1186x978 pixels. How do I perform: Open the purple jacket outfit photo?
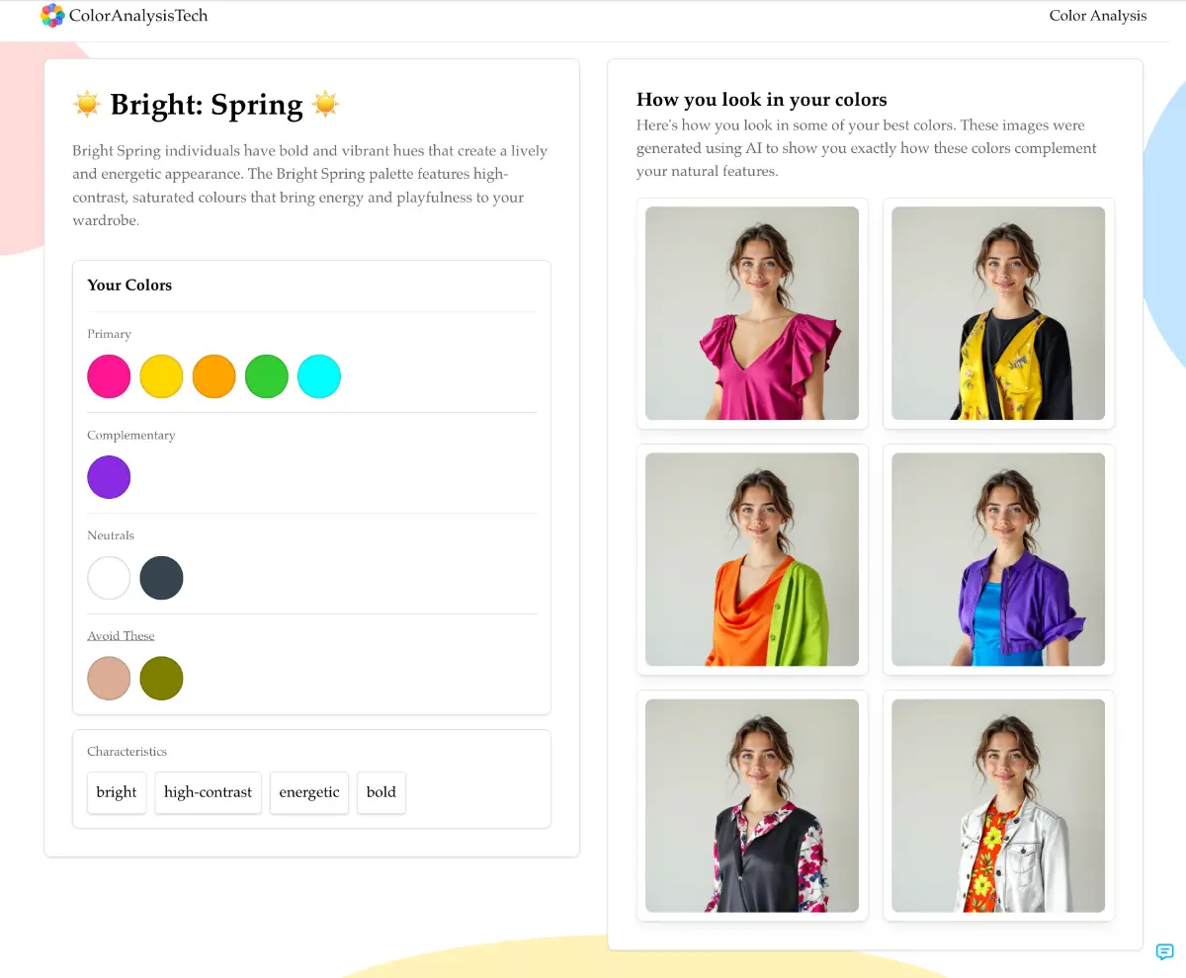(997, 559)
